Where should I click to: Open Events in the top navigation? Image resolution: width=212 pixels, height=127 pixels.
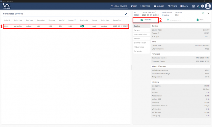pos(172,6)
